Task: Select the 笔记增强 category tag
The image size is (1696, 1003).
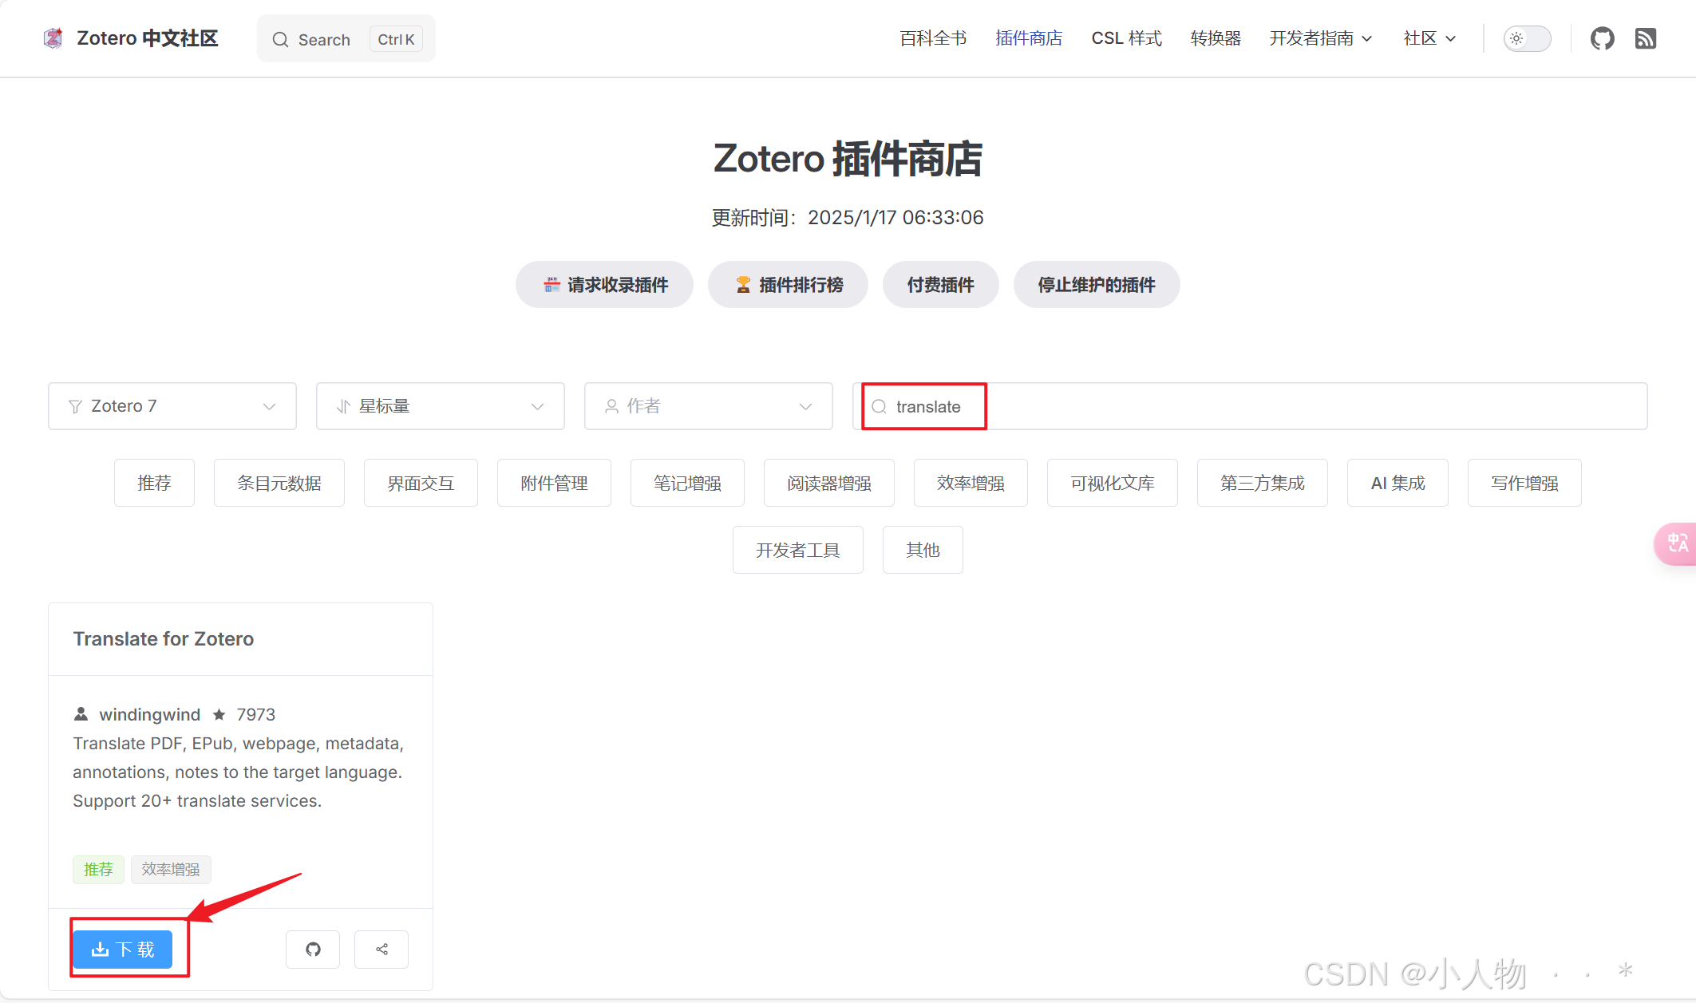Action: 687,483
